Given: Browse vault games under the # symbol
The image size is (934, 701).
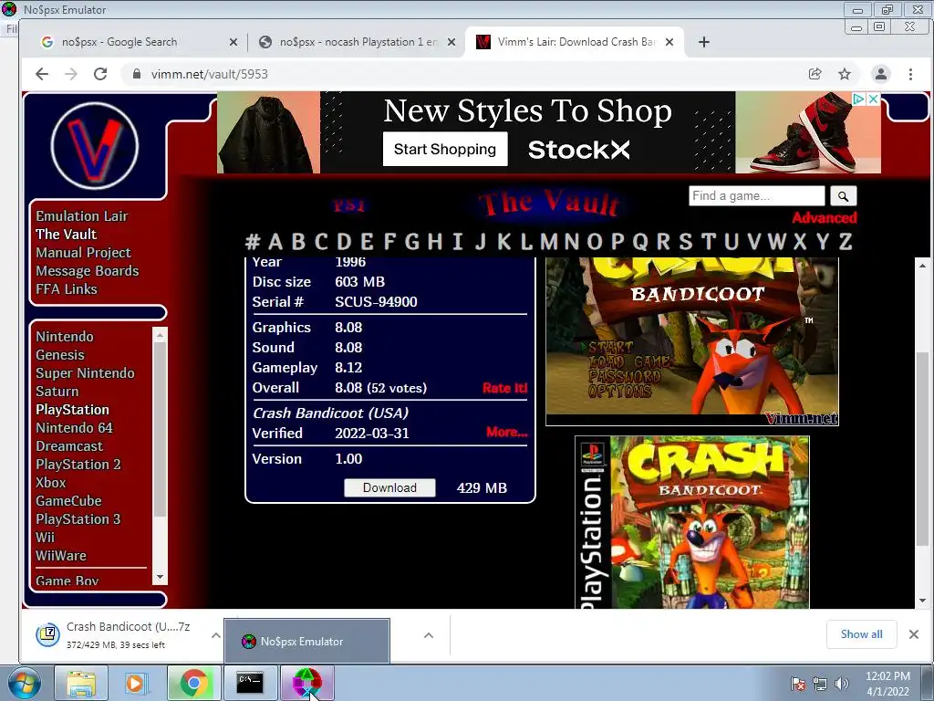Looking at the screenshot, I should (253, 241).
